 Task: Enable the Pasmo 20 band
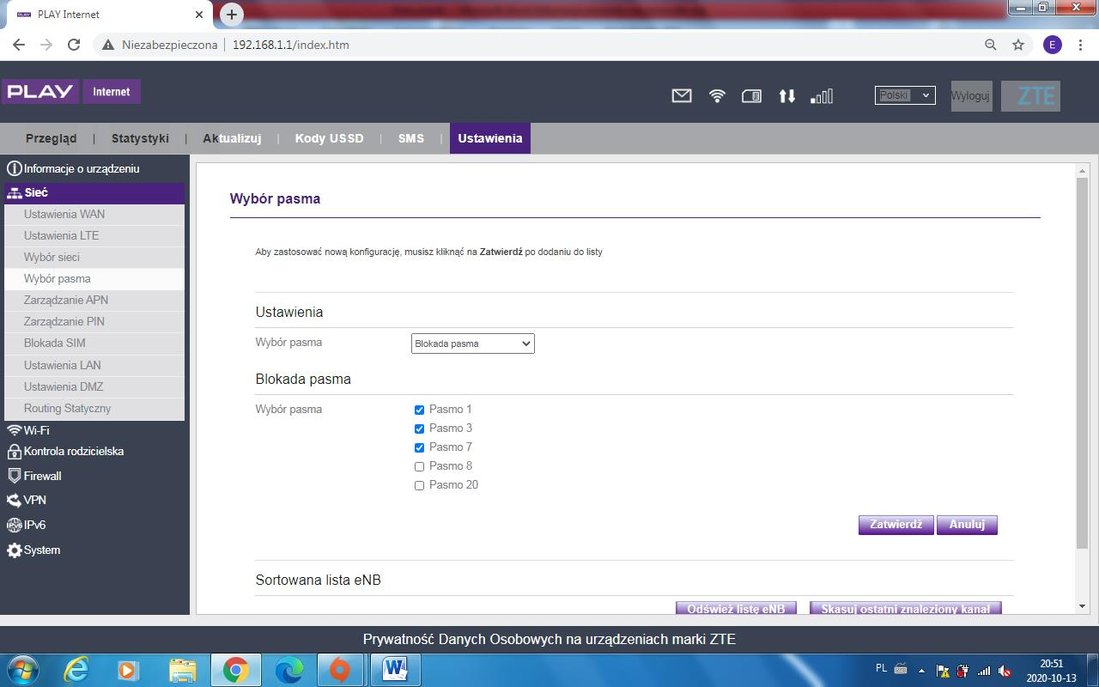pyautogui.click(x=419, y=485)
